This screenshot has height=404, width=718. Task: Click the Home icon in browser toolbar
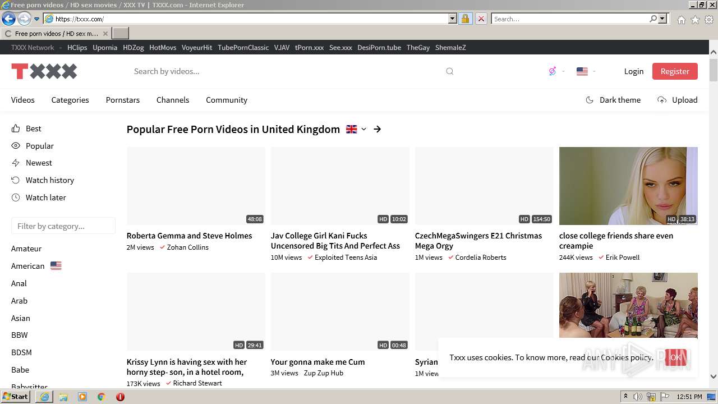click(x=681, y=20)
